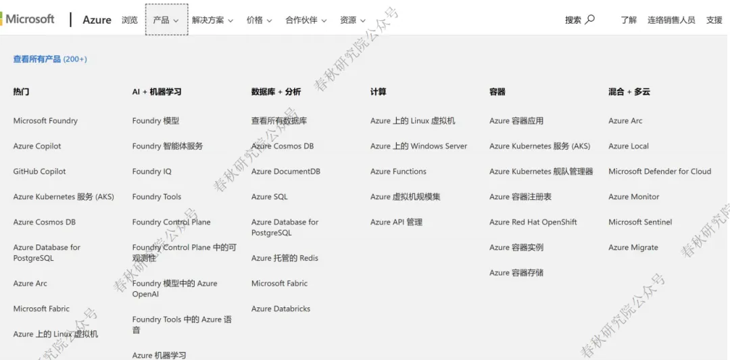Open Microsoft Foundry under 热门

pos(45,121)
